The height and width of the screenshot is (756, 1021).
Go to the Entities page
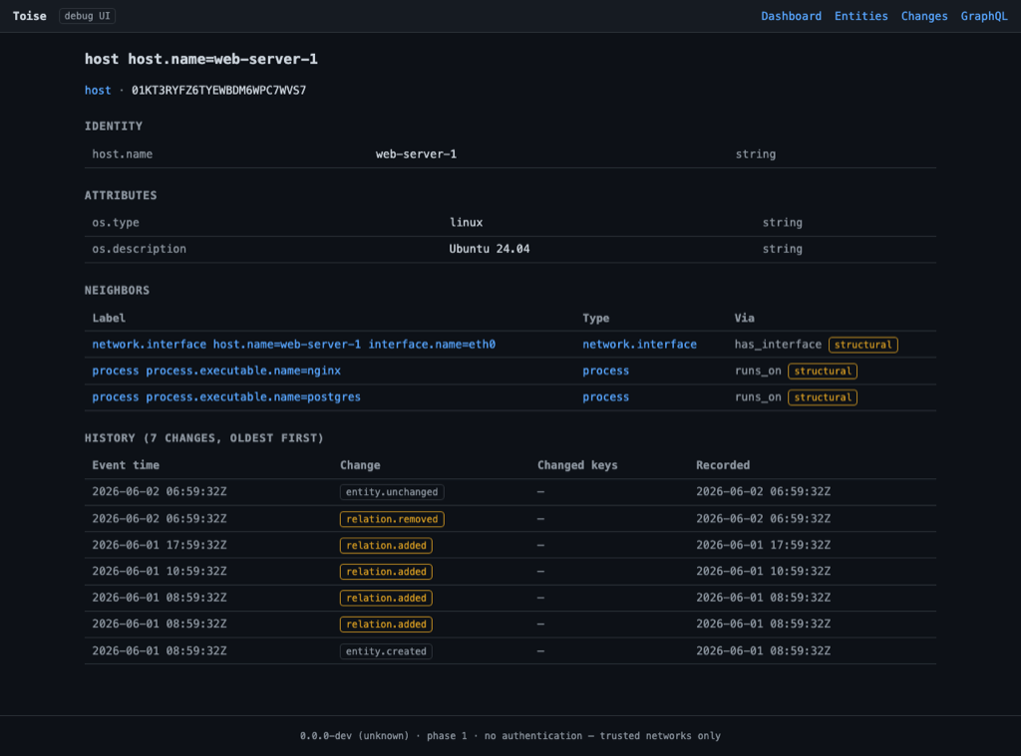860,16
